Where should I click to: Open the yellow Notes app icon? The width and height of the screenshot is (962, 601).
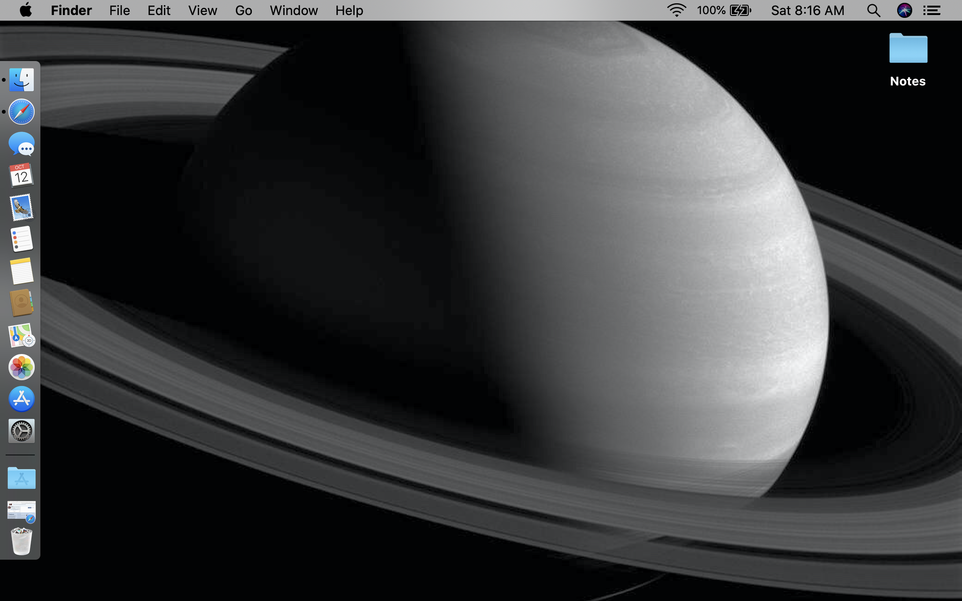[22, 271]
